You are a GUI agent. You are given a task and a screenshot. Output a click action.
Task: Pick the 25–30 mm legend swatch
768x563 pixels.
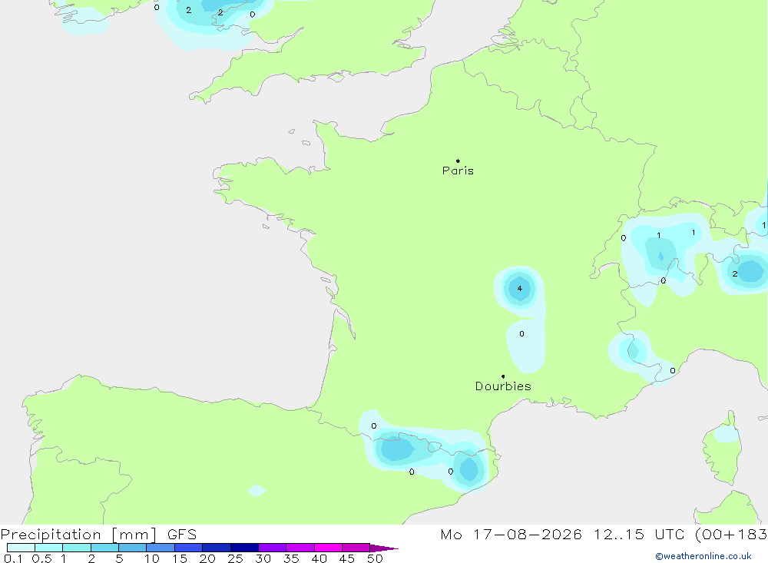click(x=244, y=548)
